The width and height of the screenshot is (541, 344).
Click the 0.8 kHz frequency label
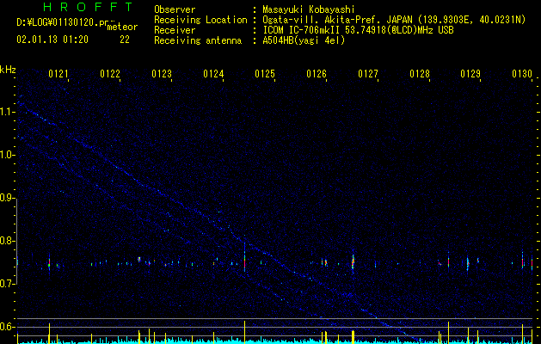pos(7,241)
